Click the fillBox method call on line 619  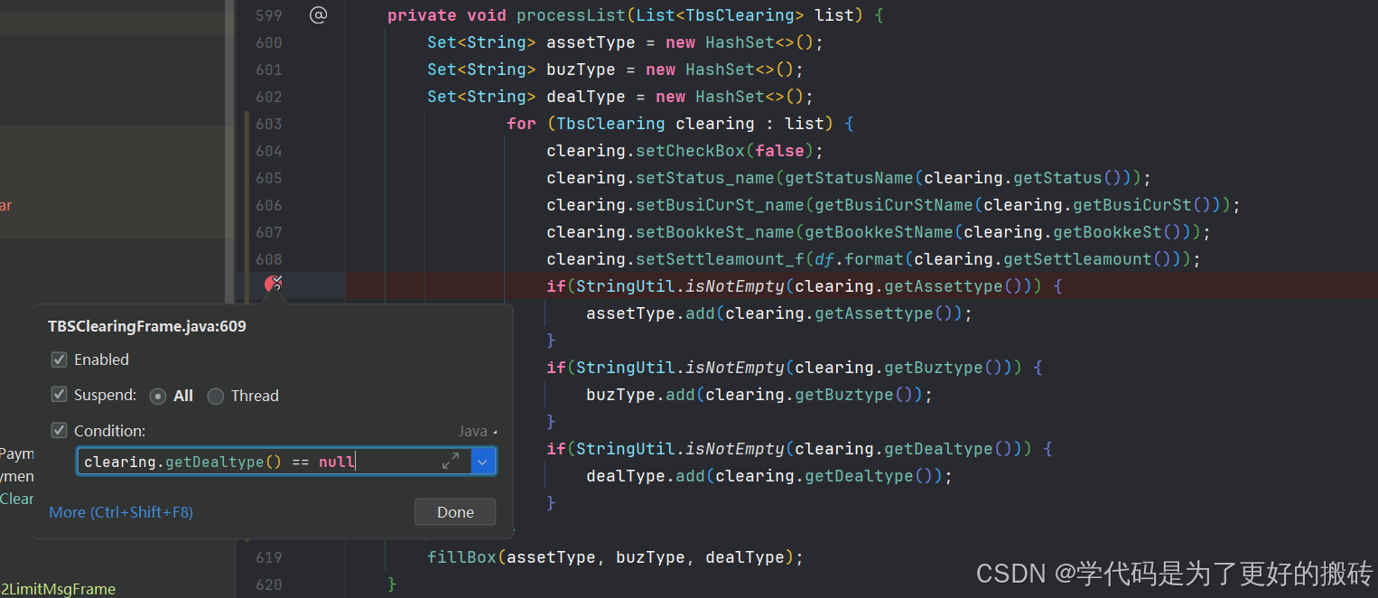point(461,556)
